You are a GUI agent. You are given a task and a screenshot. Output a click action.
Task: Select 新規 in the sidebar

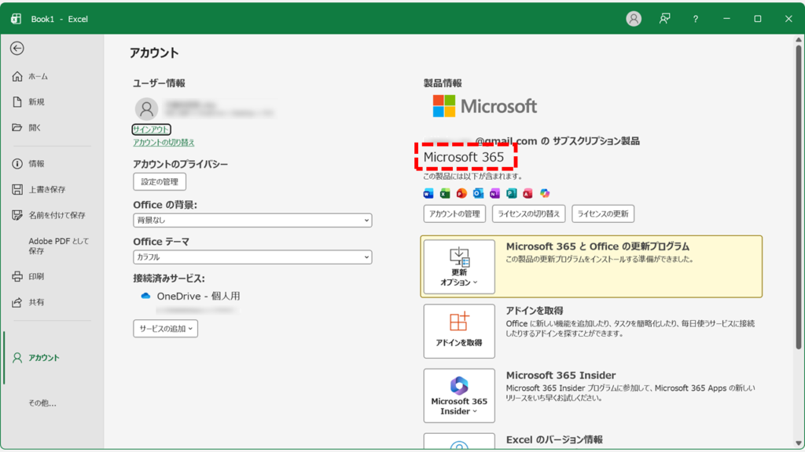pos(36,102)
